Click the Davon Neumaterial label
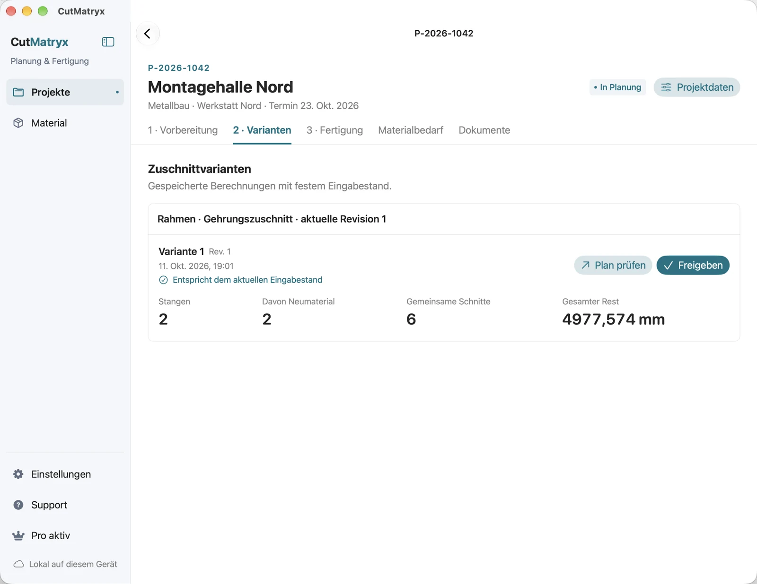The width and height of the screenshot is (757, 584). pos(298,301)
